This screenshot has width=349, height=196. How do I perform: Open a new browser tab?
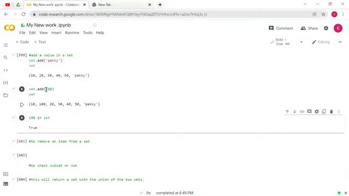coord(160,5)
